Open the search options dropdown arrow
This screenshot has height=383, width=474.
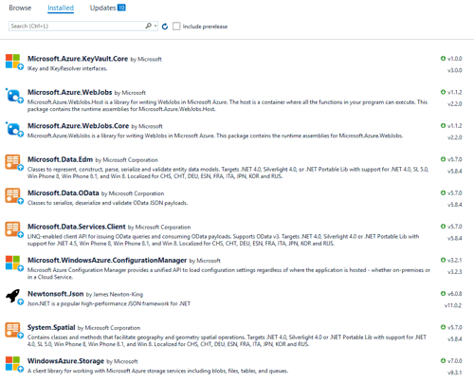[155, 26]
